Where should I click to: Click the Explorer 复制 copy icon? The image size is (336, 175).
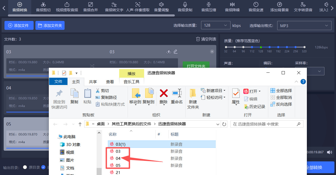[x=74, y=96]
